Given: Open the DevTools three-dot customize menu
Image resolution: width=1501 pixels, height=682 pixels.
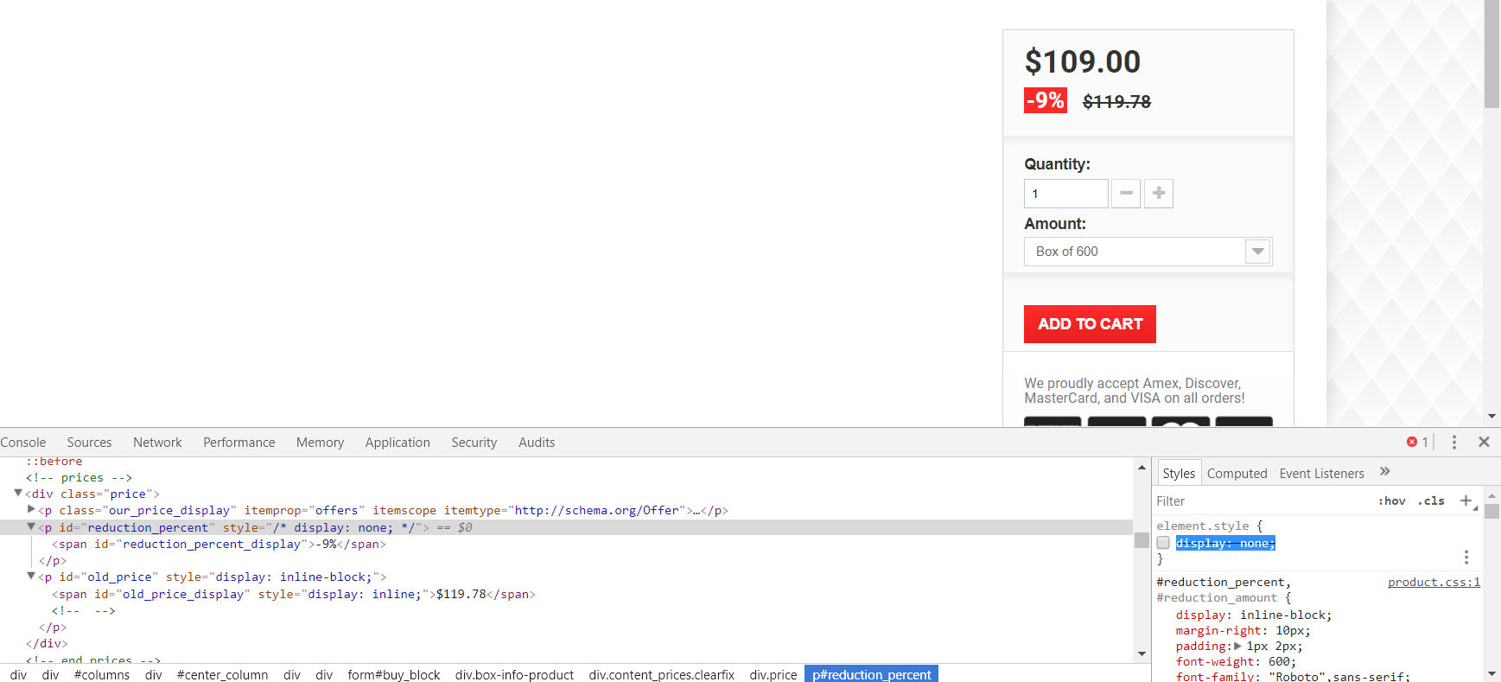Looking at the screenshot, I should coord(1454,442).
